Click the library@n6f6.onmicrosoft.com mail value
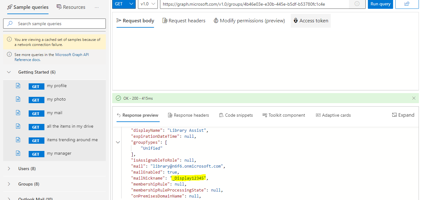The height and width of the screenshot is (200, 423). (x=187, y=166)
